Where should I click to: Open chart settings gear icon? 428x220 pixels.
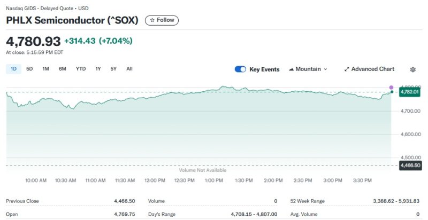point(412,69)
